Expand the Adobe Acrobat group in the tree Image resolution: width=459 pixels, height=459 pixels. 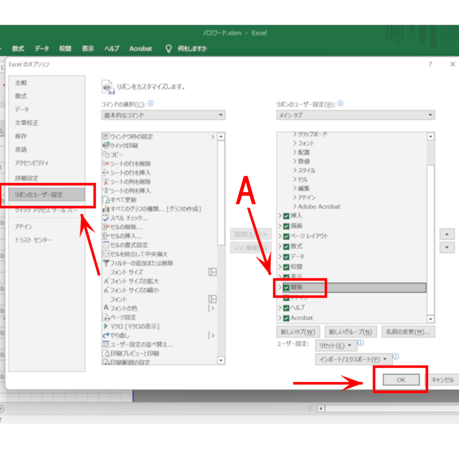295,207
